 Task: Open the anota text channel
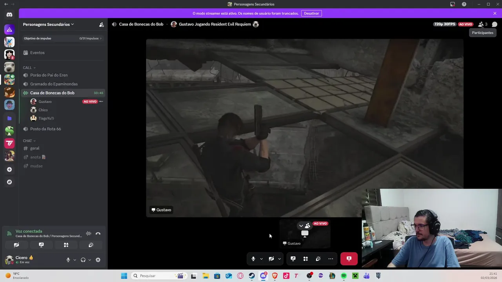63,157
